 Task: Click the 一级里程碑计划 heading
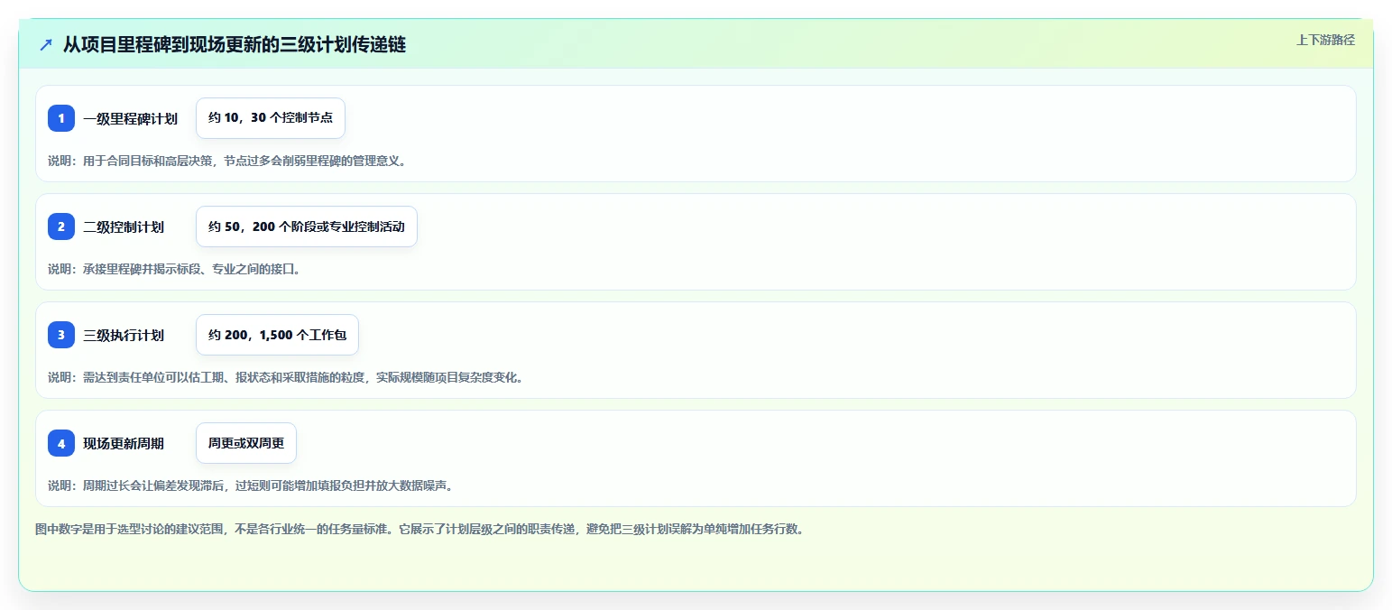click(x=130, y=119)
